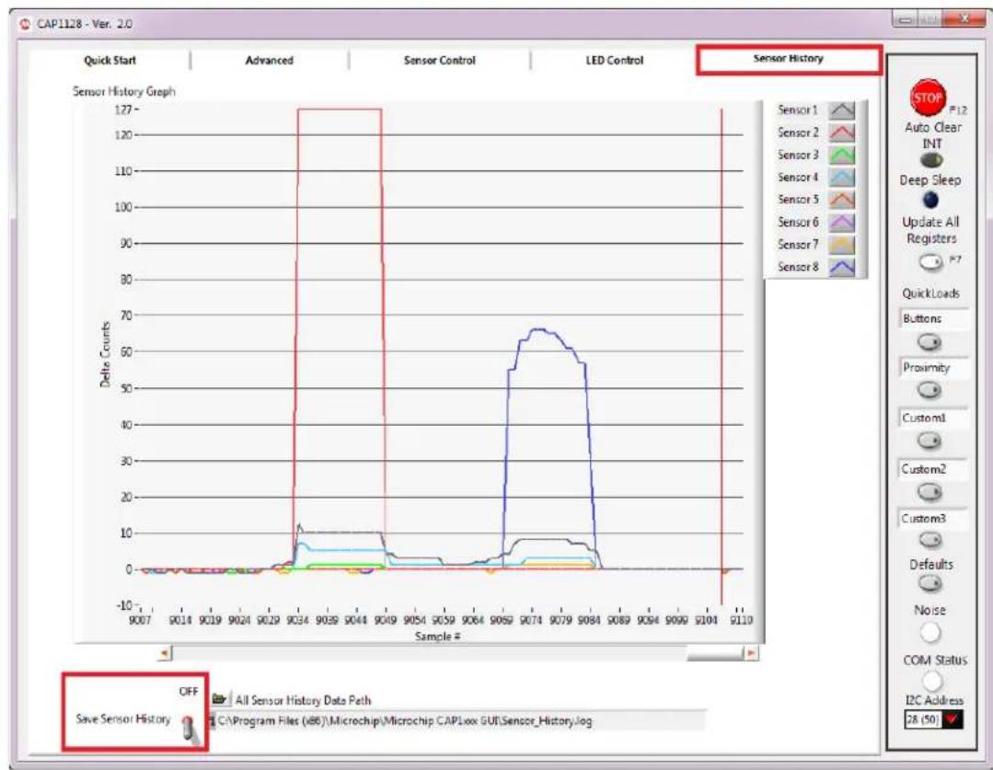Click the graph scrollbar left arrow
This screenshot has width=993, height=770.
click(164, 653)
